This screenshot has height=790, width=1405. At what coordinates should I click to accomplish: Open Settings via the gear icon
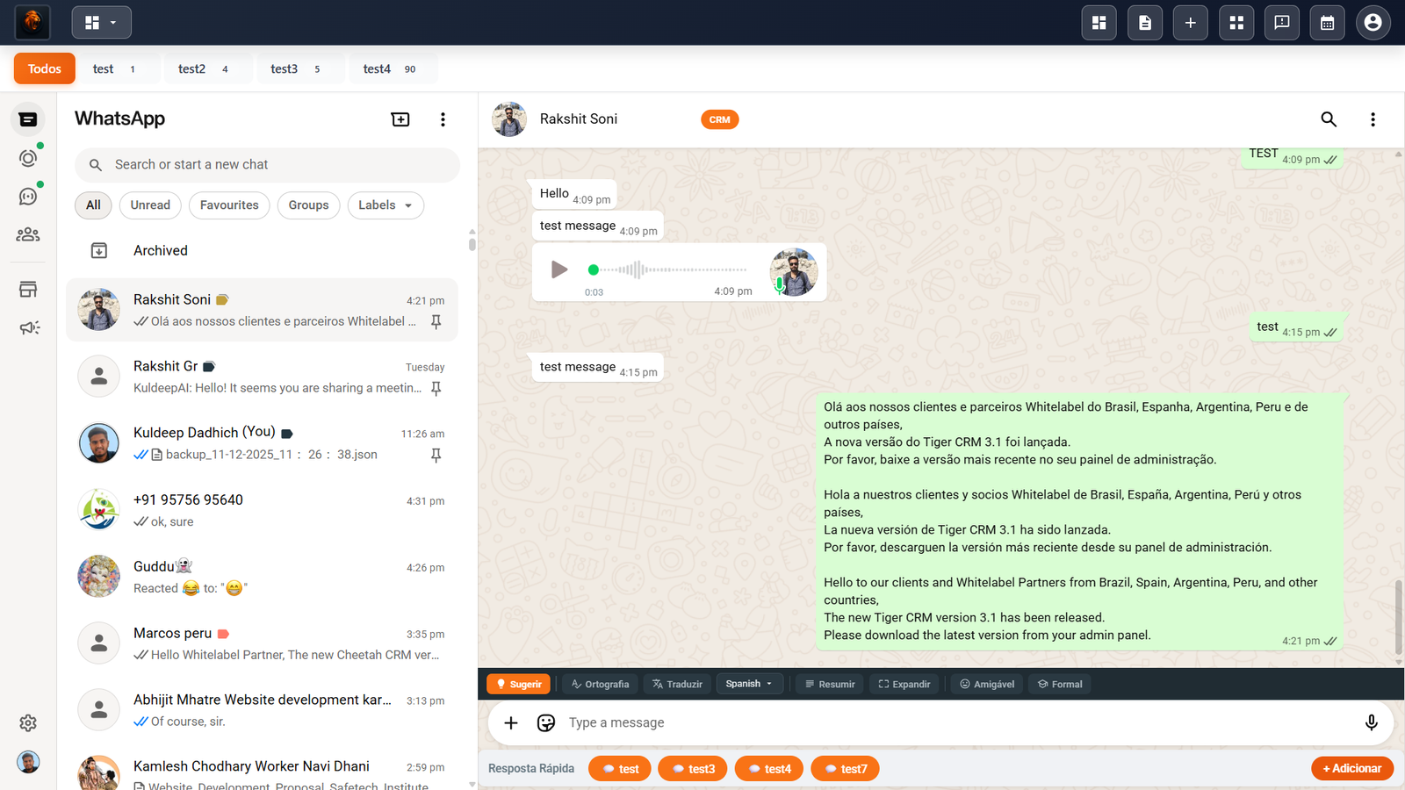pos(28,722)
